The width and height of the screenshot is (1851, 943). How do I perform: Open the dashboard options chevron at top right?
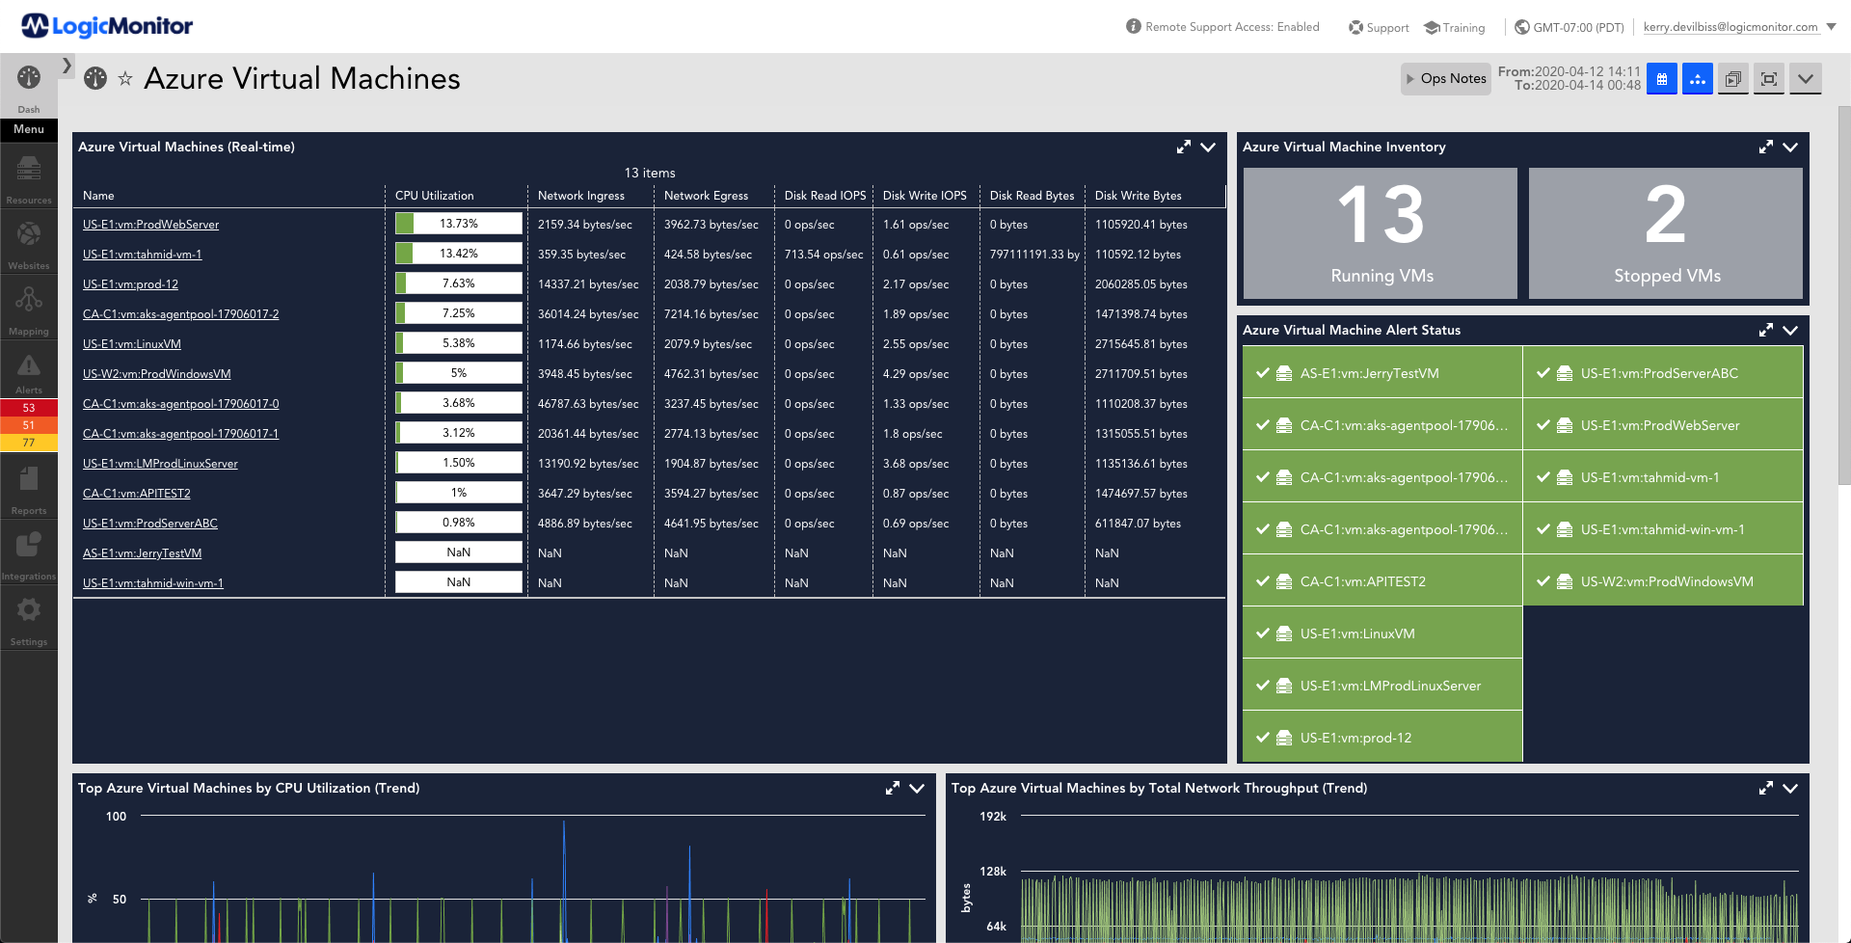[1806, 80]
